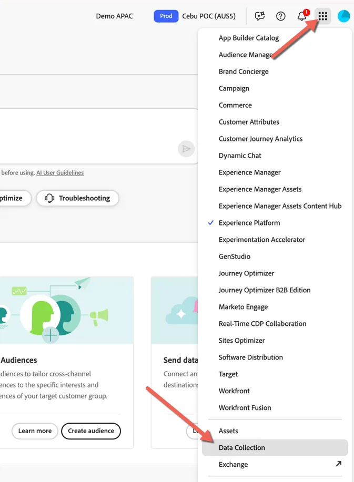354x482 pixels.
Task: Choose Journey Optimizer B2B Edition
Action: 265,290
